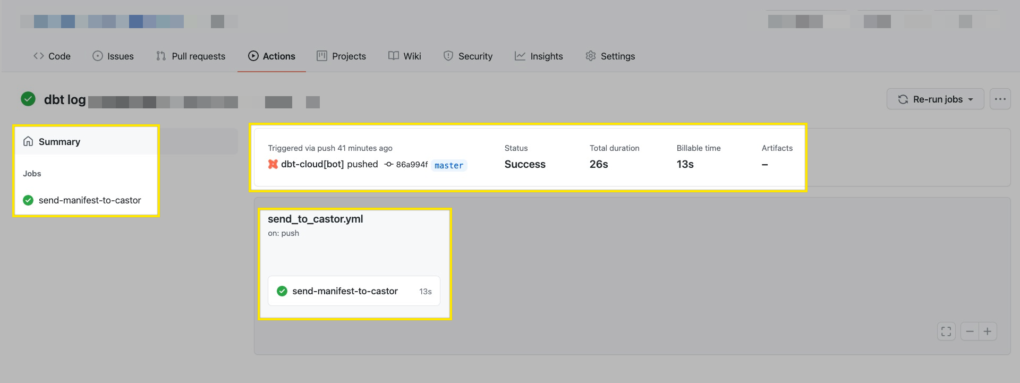Select Summary in the sidebar
1020x383 pixels.
[x=59, y=142]
